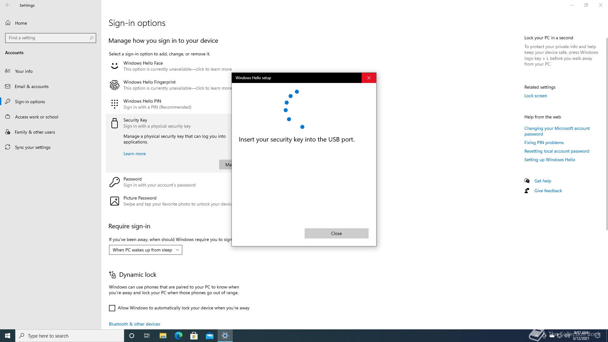This screenshot has width=608, height=342.
Task: Click the Get help chat icon
Action: coord(527,181)
